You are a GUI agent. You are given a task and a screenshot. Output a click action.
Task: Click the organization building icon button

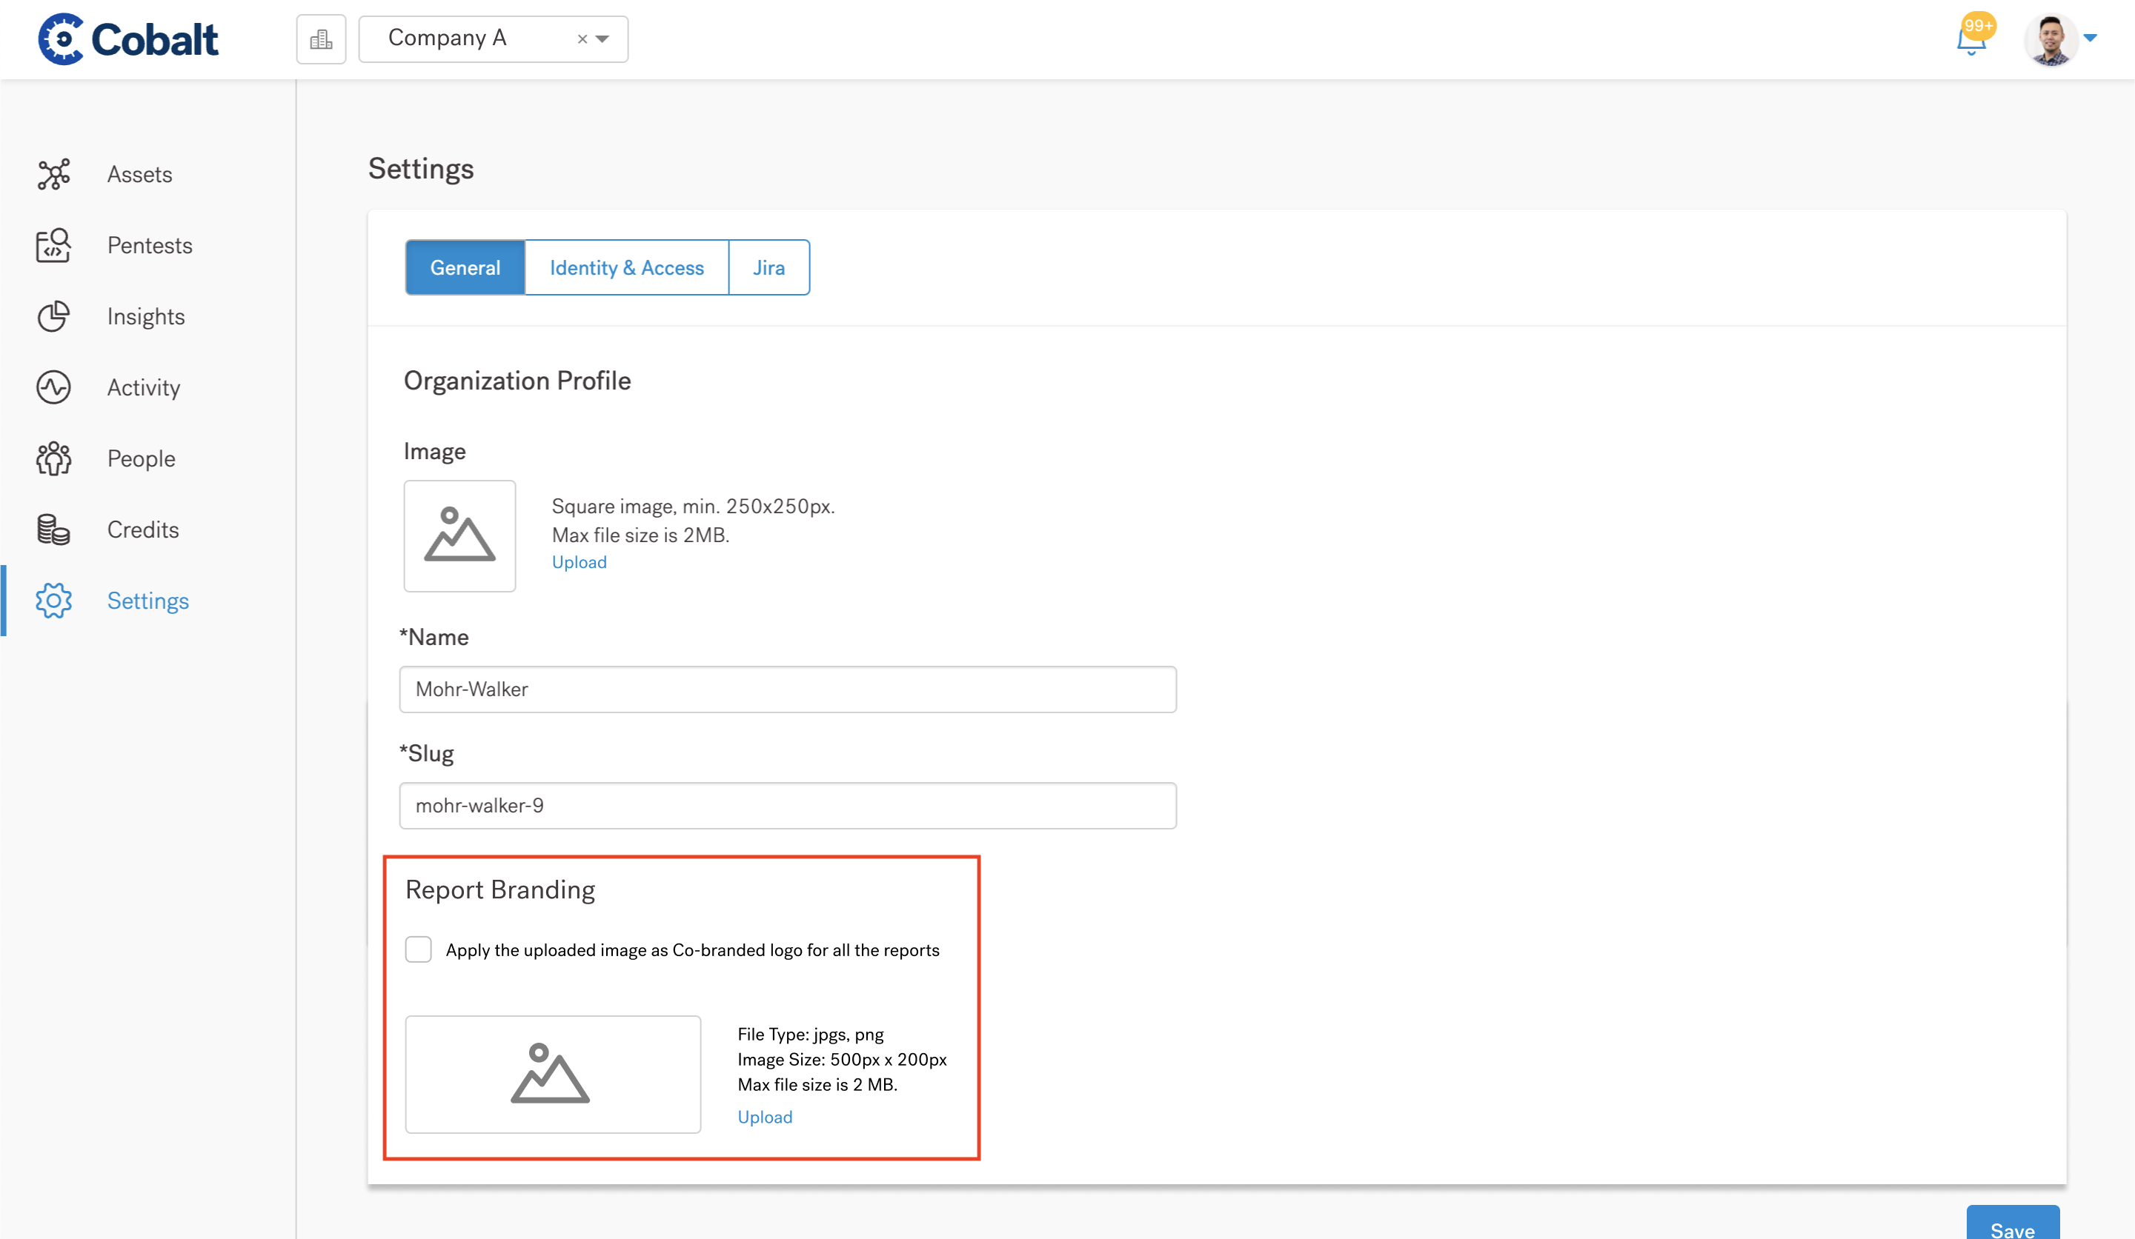click(x=321, y=39)
